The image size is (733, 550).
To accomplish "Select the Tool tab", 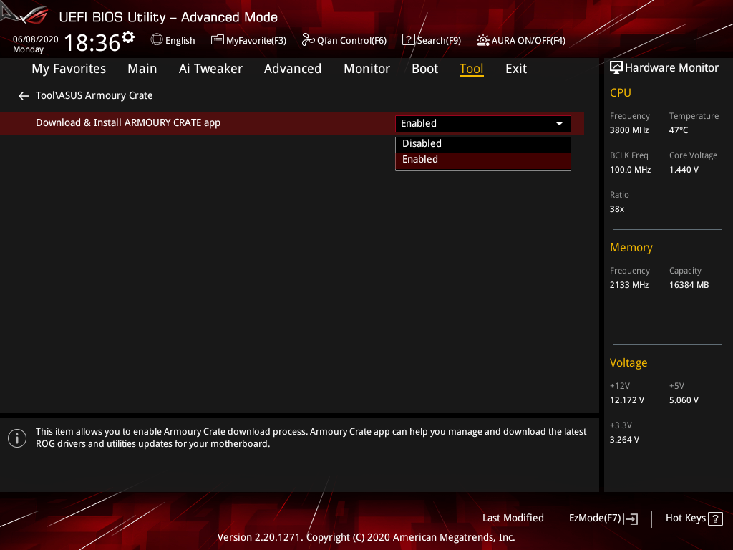I will point(471,69).
